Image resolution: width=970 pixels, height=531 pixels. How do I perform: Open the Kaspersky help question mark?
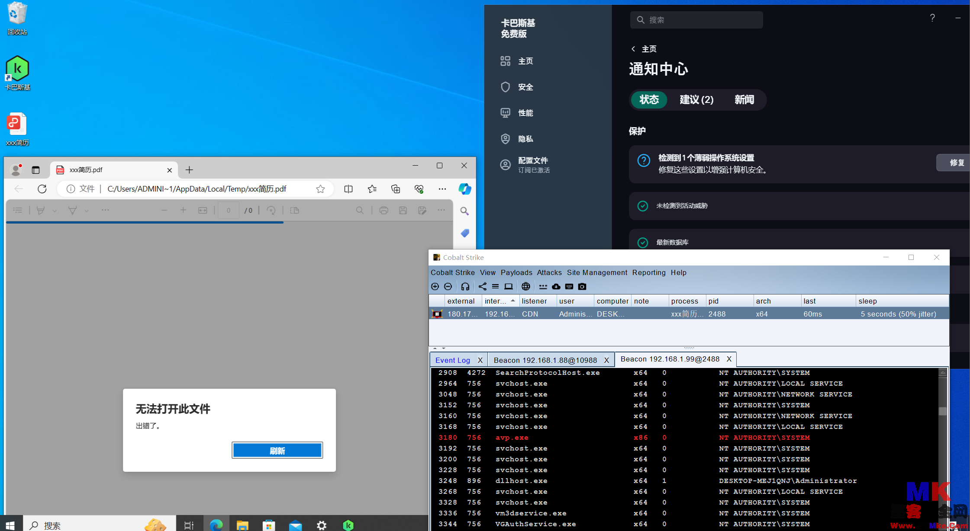click(x=932, y=18)
